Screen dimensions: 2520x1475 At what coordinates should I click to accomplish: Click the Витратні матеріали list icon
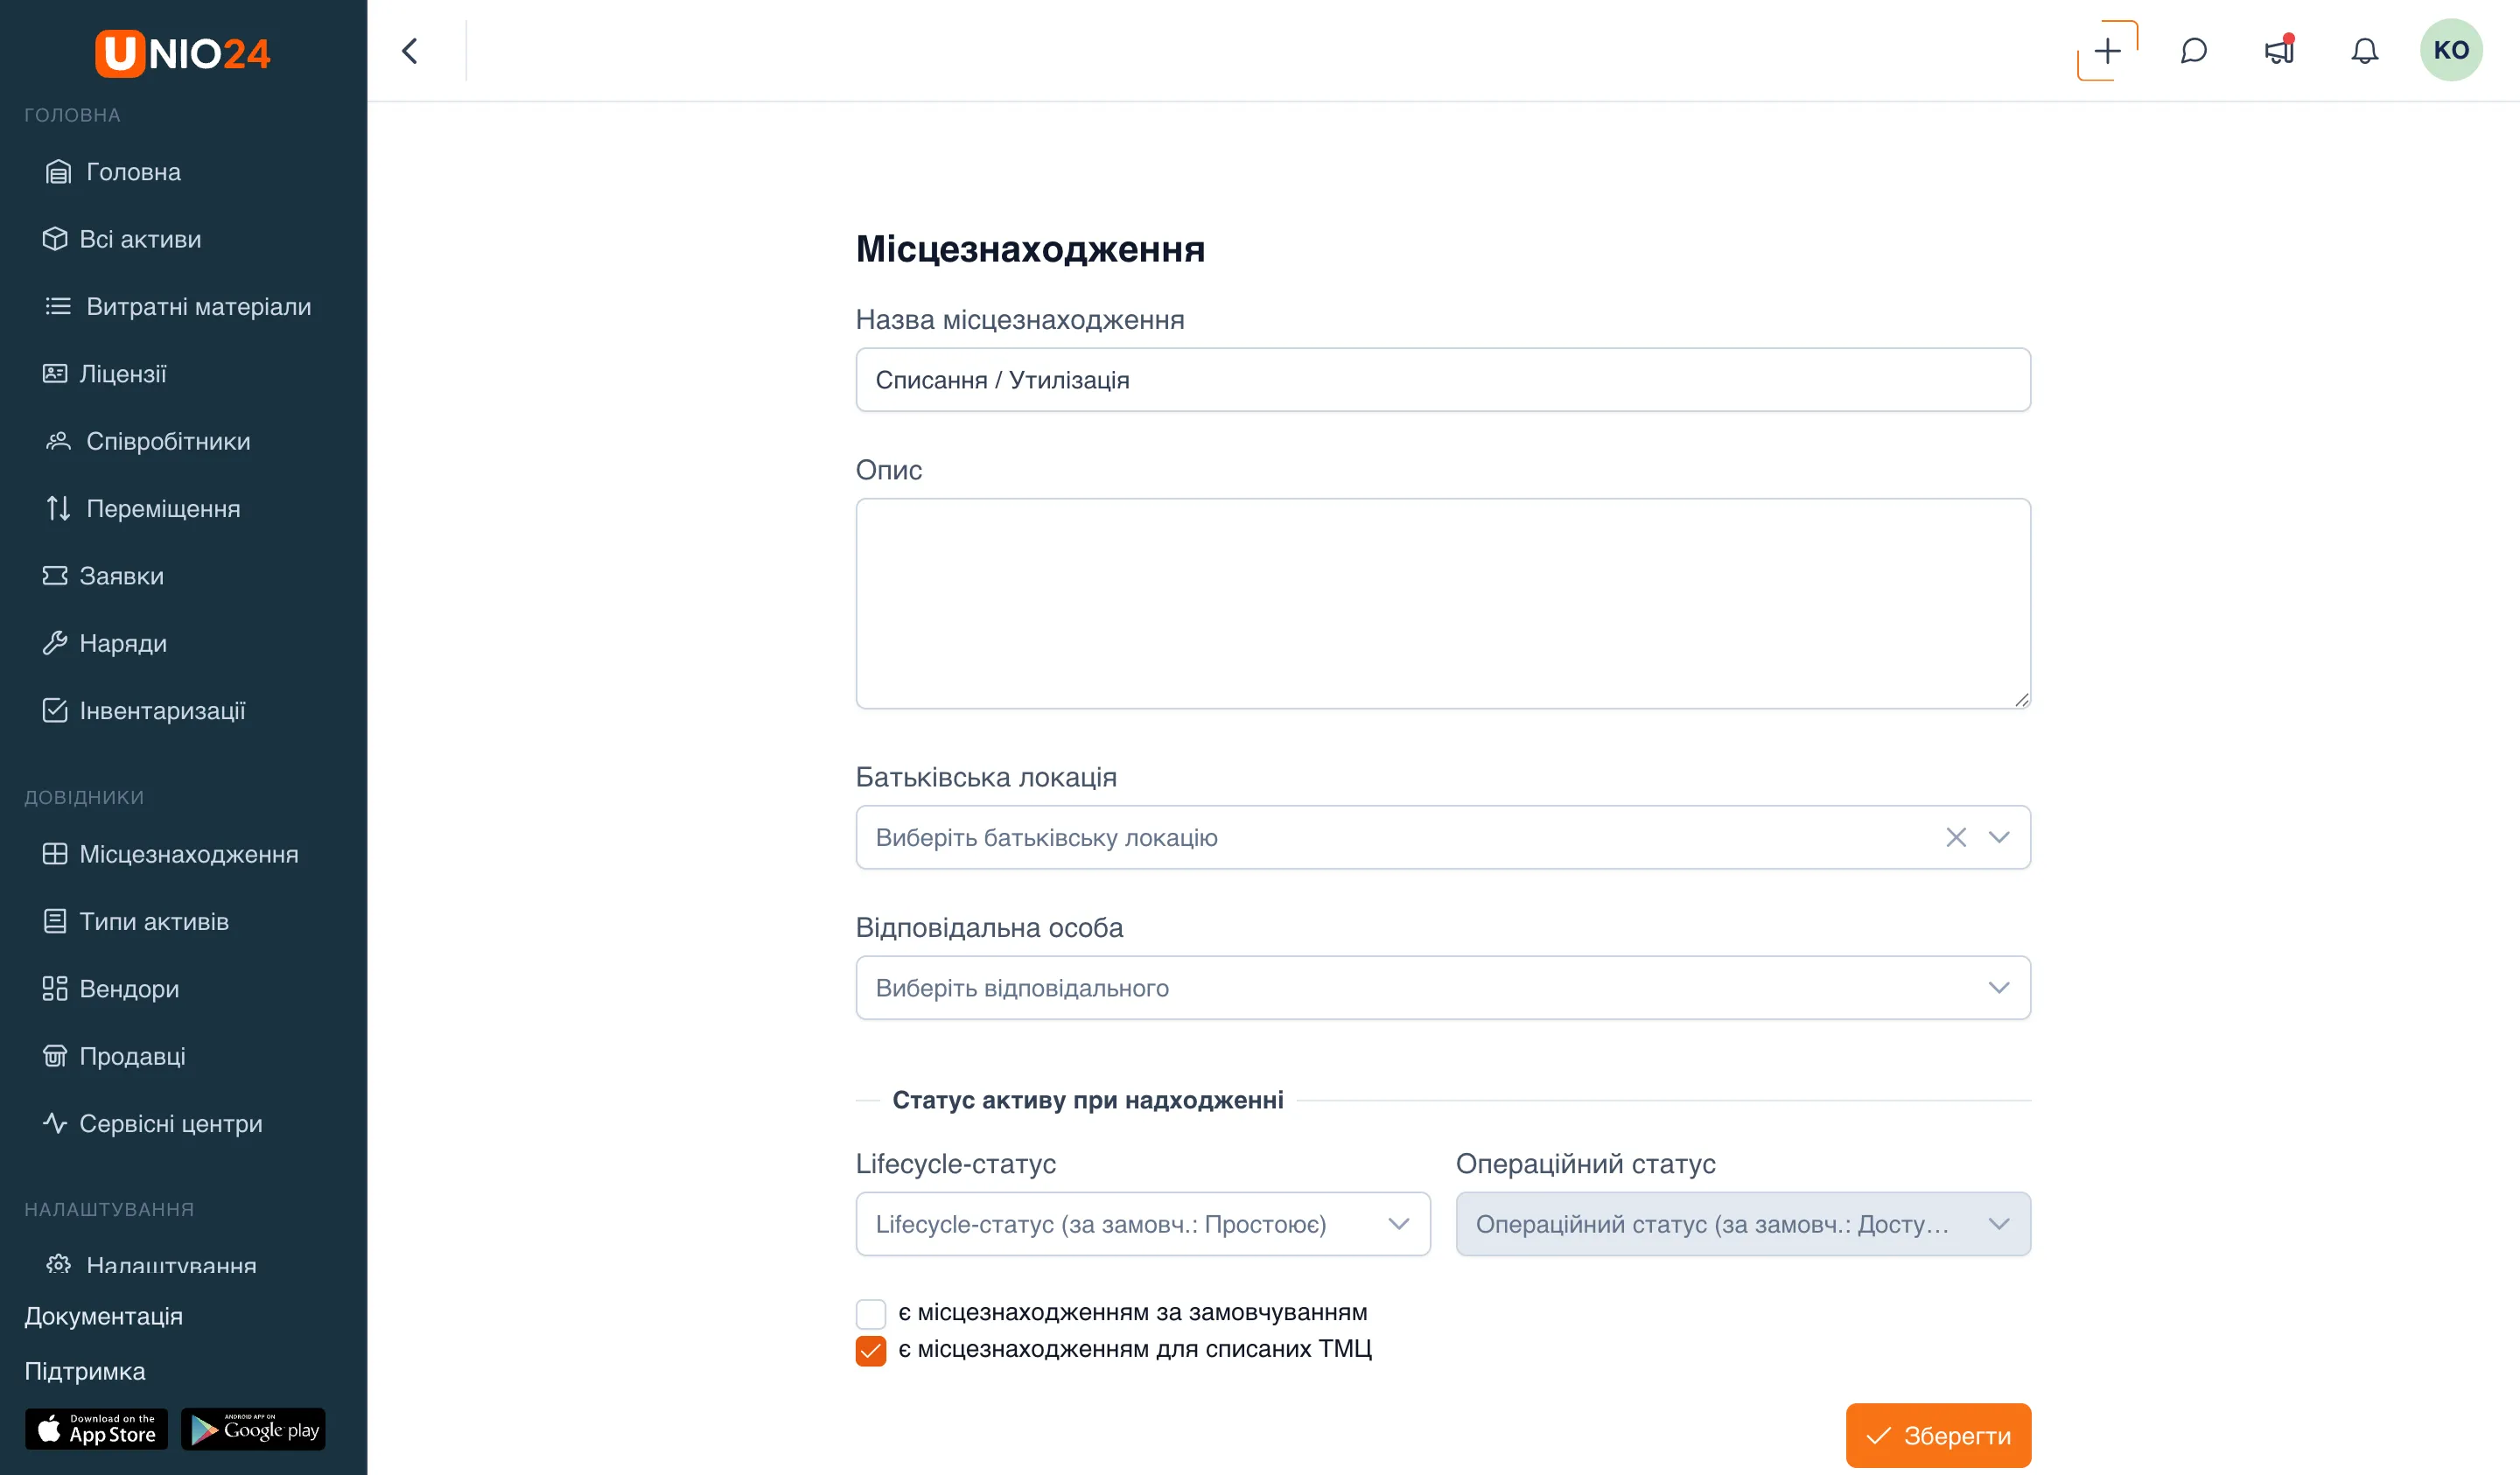click(58, 306)
